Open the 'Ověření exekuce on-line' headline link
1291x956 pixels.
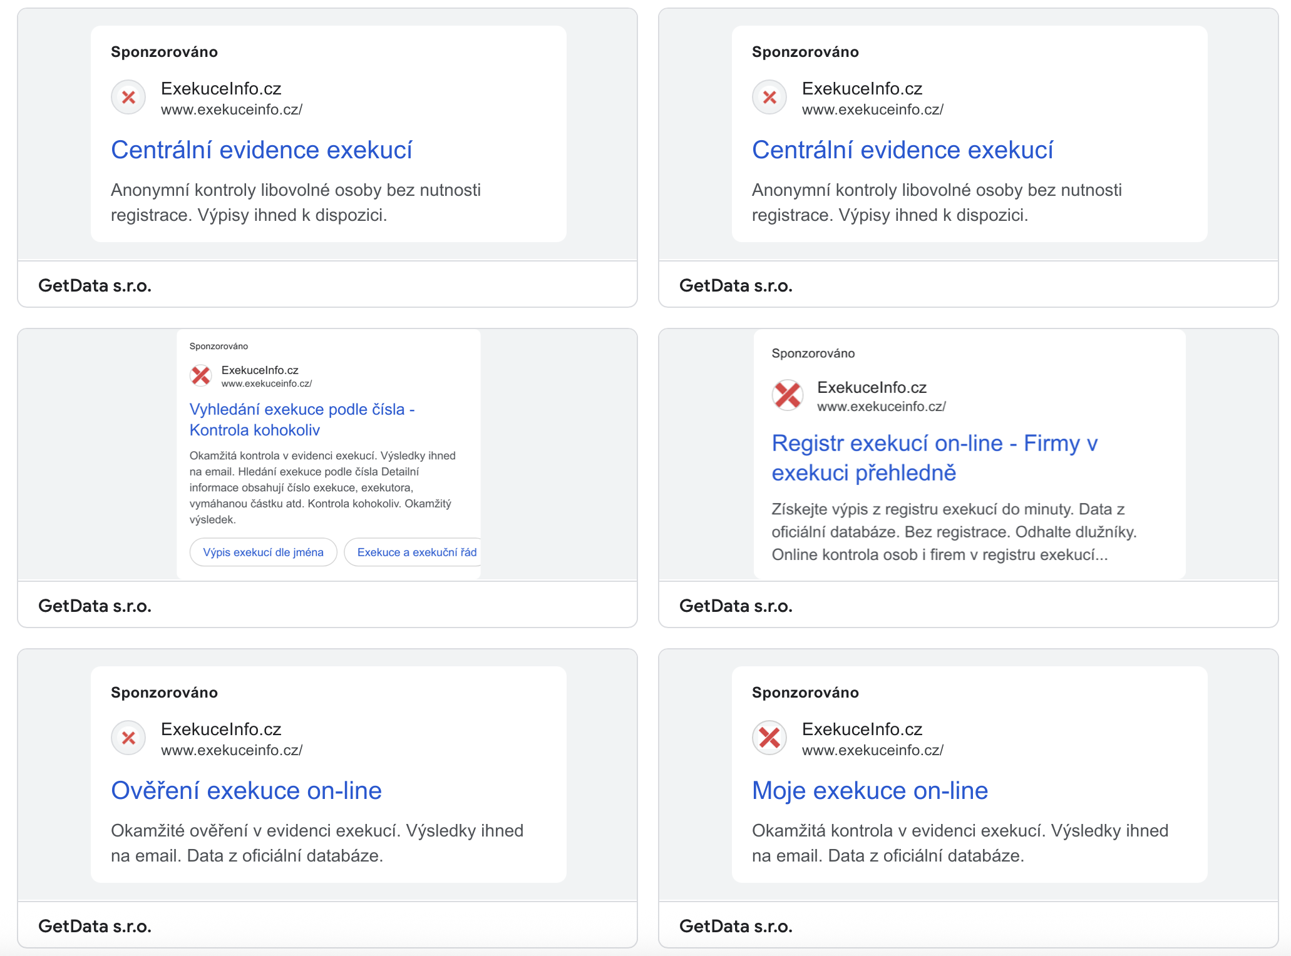pyautogui.click(x=246, y=791)
